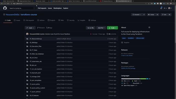Open the main branch dropdown
This screenshot has width=176, height=99.
click(x=30, y=28)
